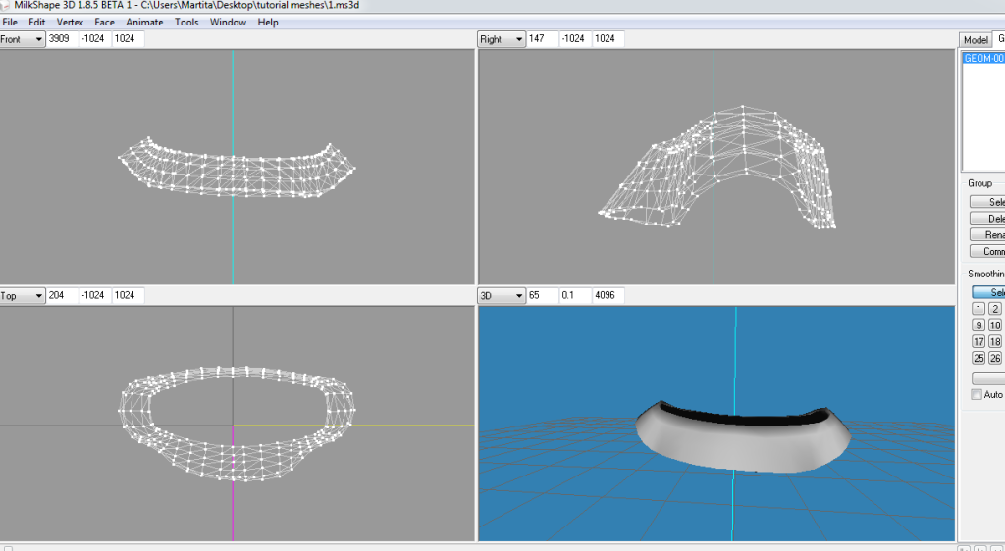Click the 3D viewport field showing 4096

click(608, 295)
